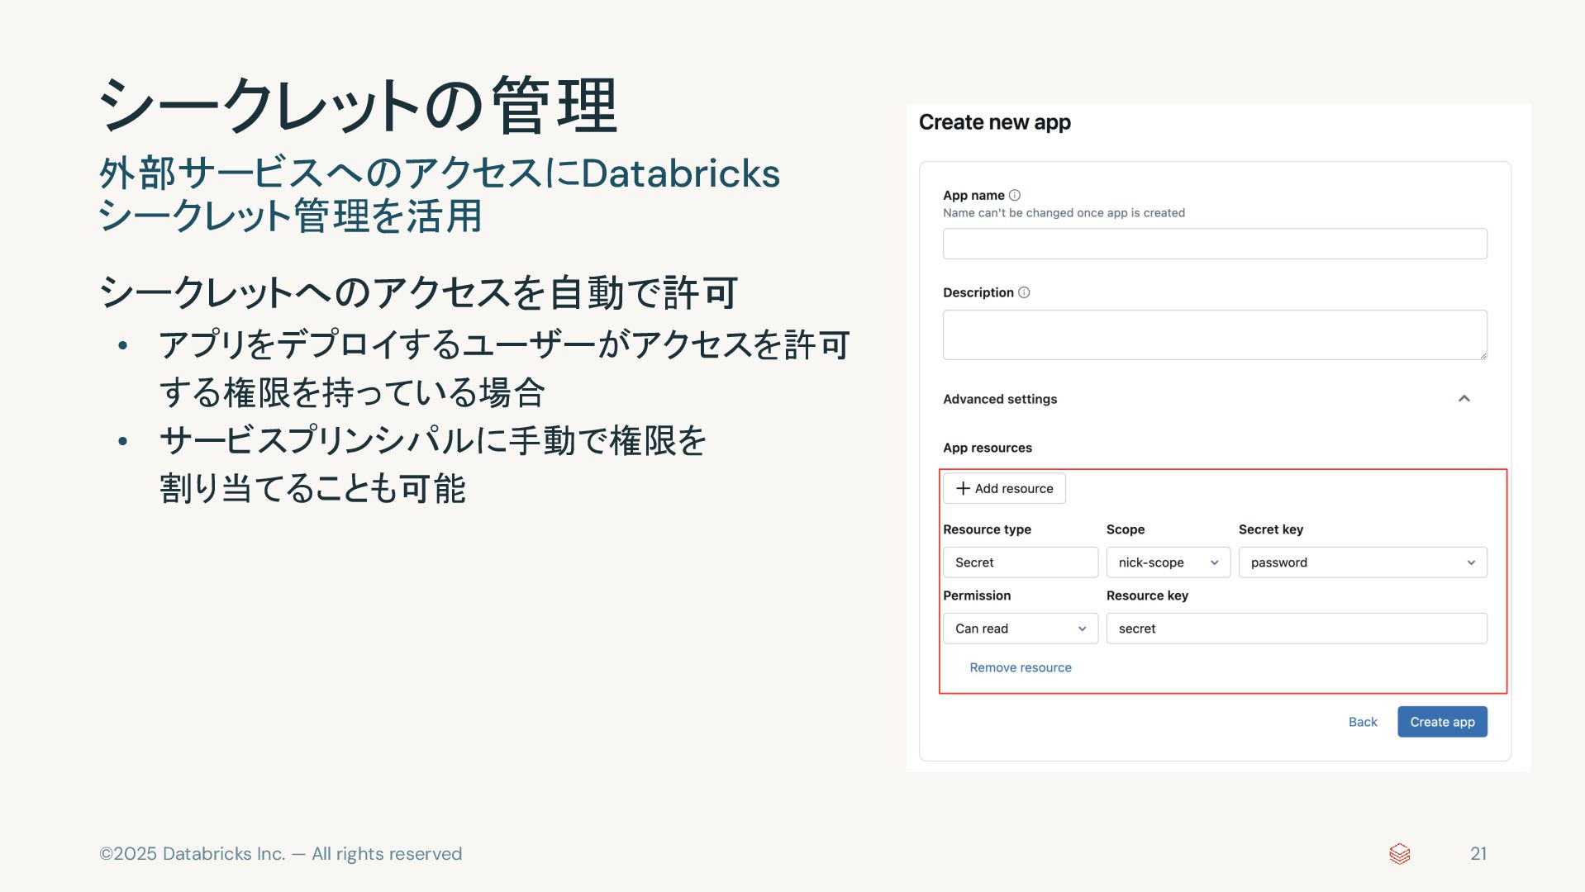Open the Secret key dropdown showing password
Image resolution: width=1585 pixels, height=892 pixels.
1363,562
